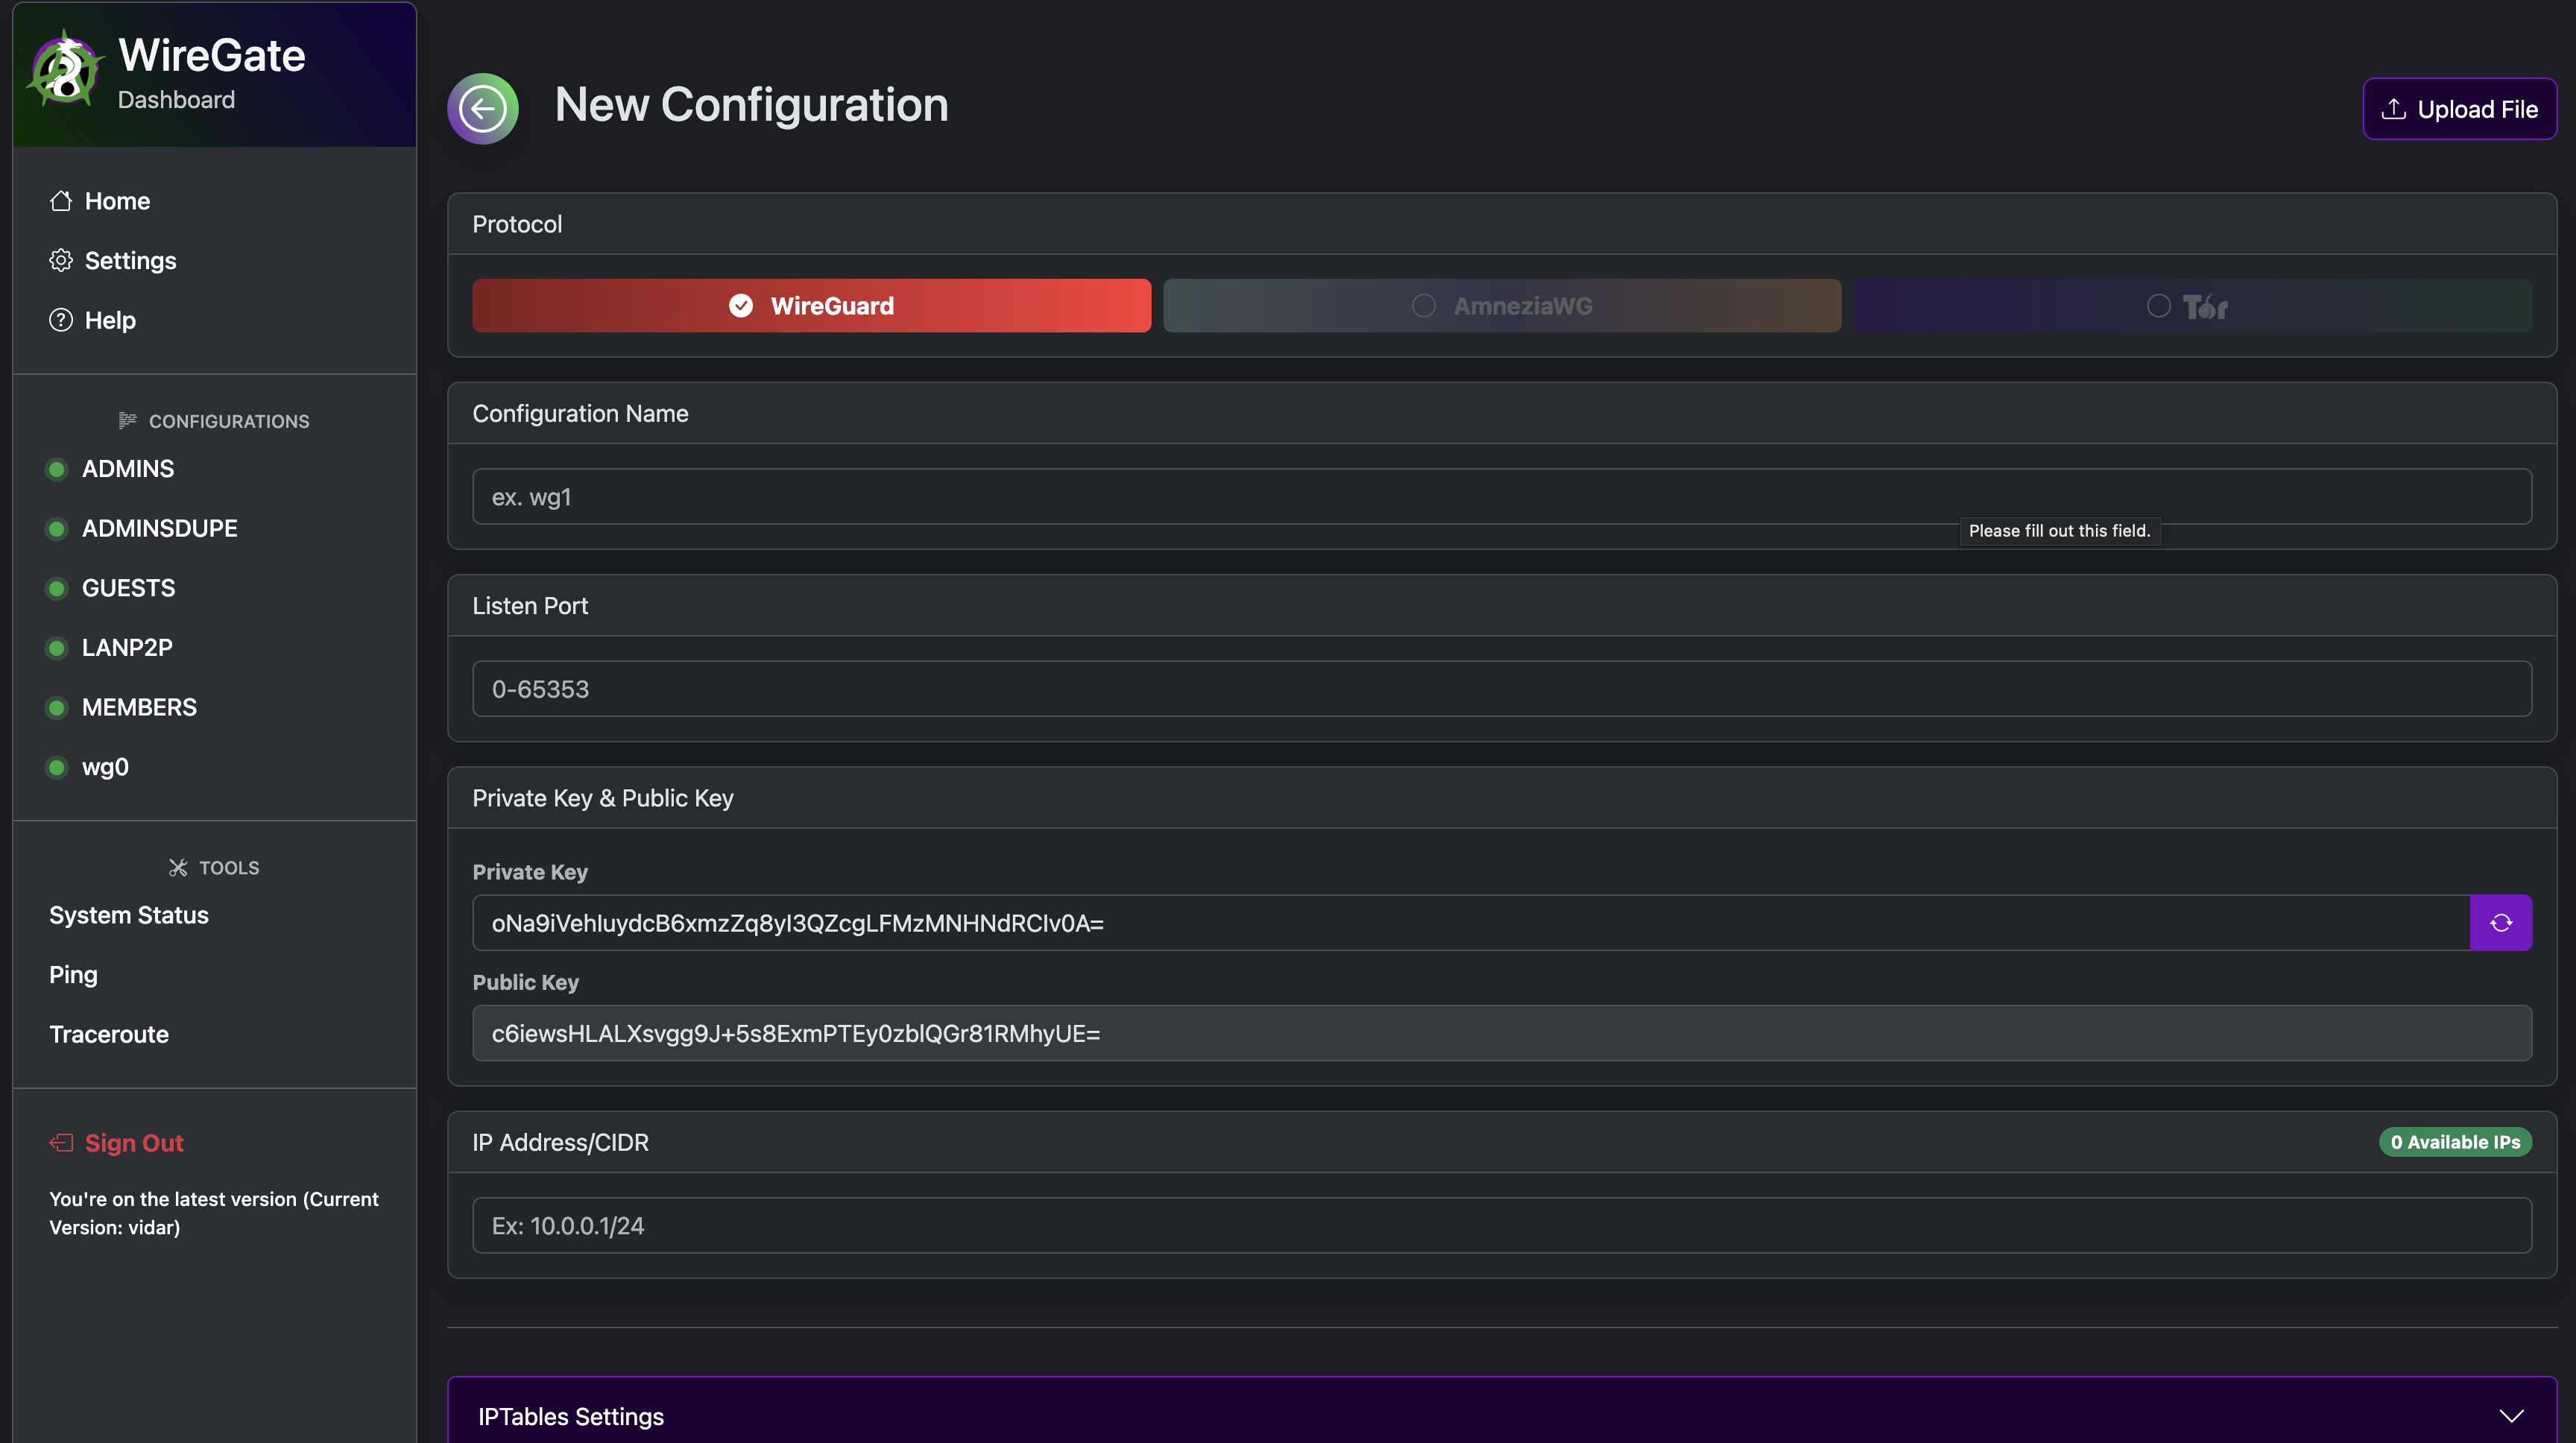The width and height of the screenshot is (2576, 1443).
Task: Select the WireGuard protocol option
Action: (811, 306)
